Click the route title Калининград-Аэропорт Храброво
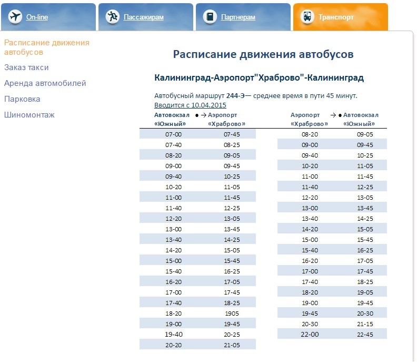 coord(259,78)
